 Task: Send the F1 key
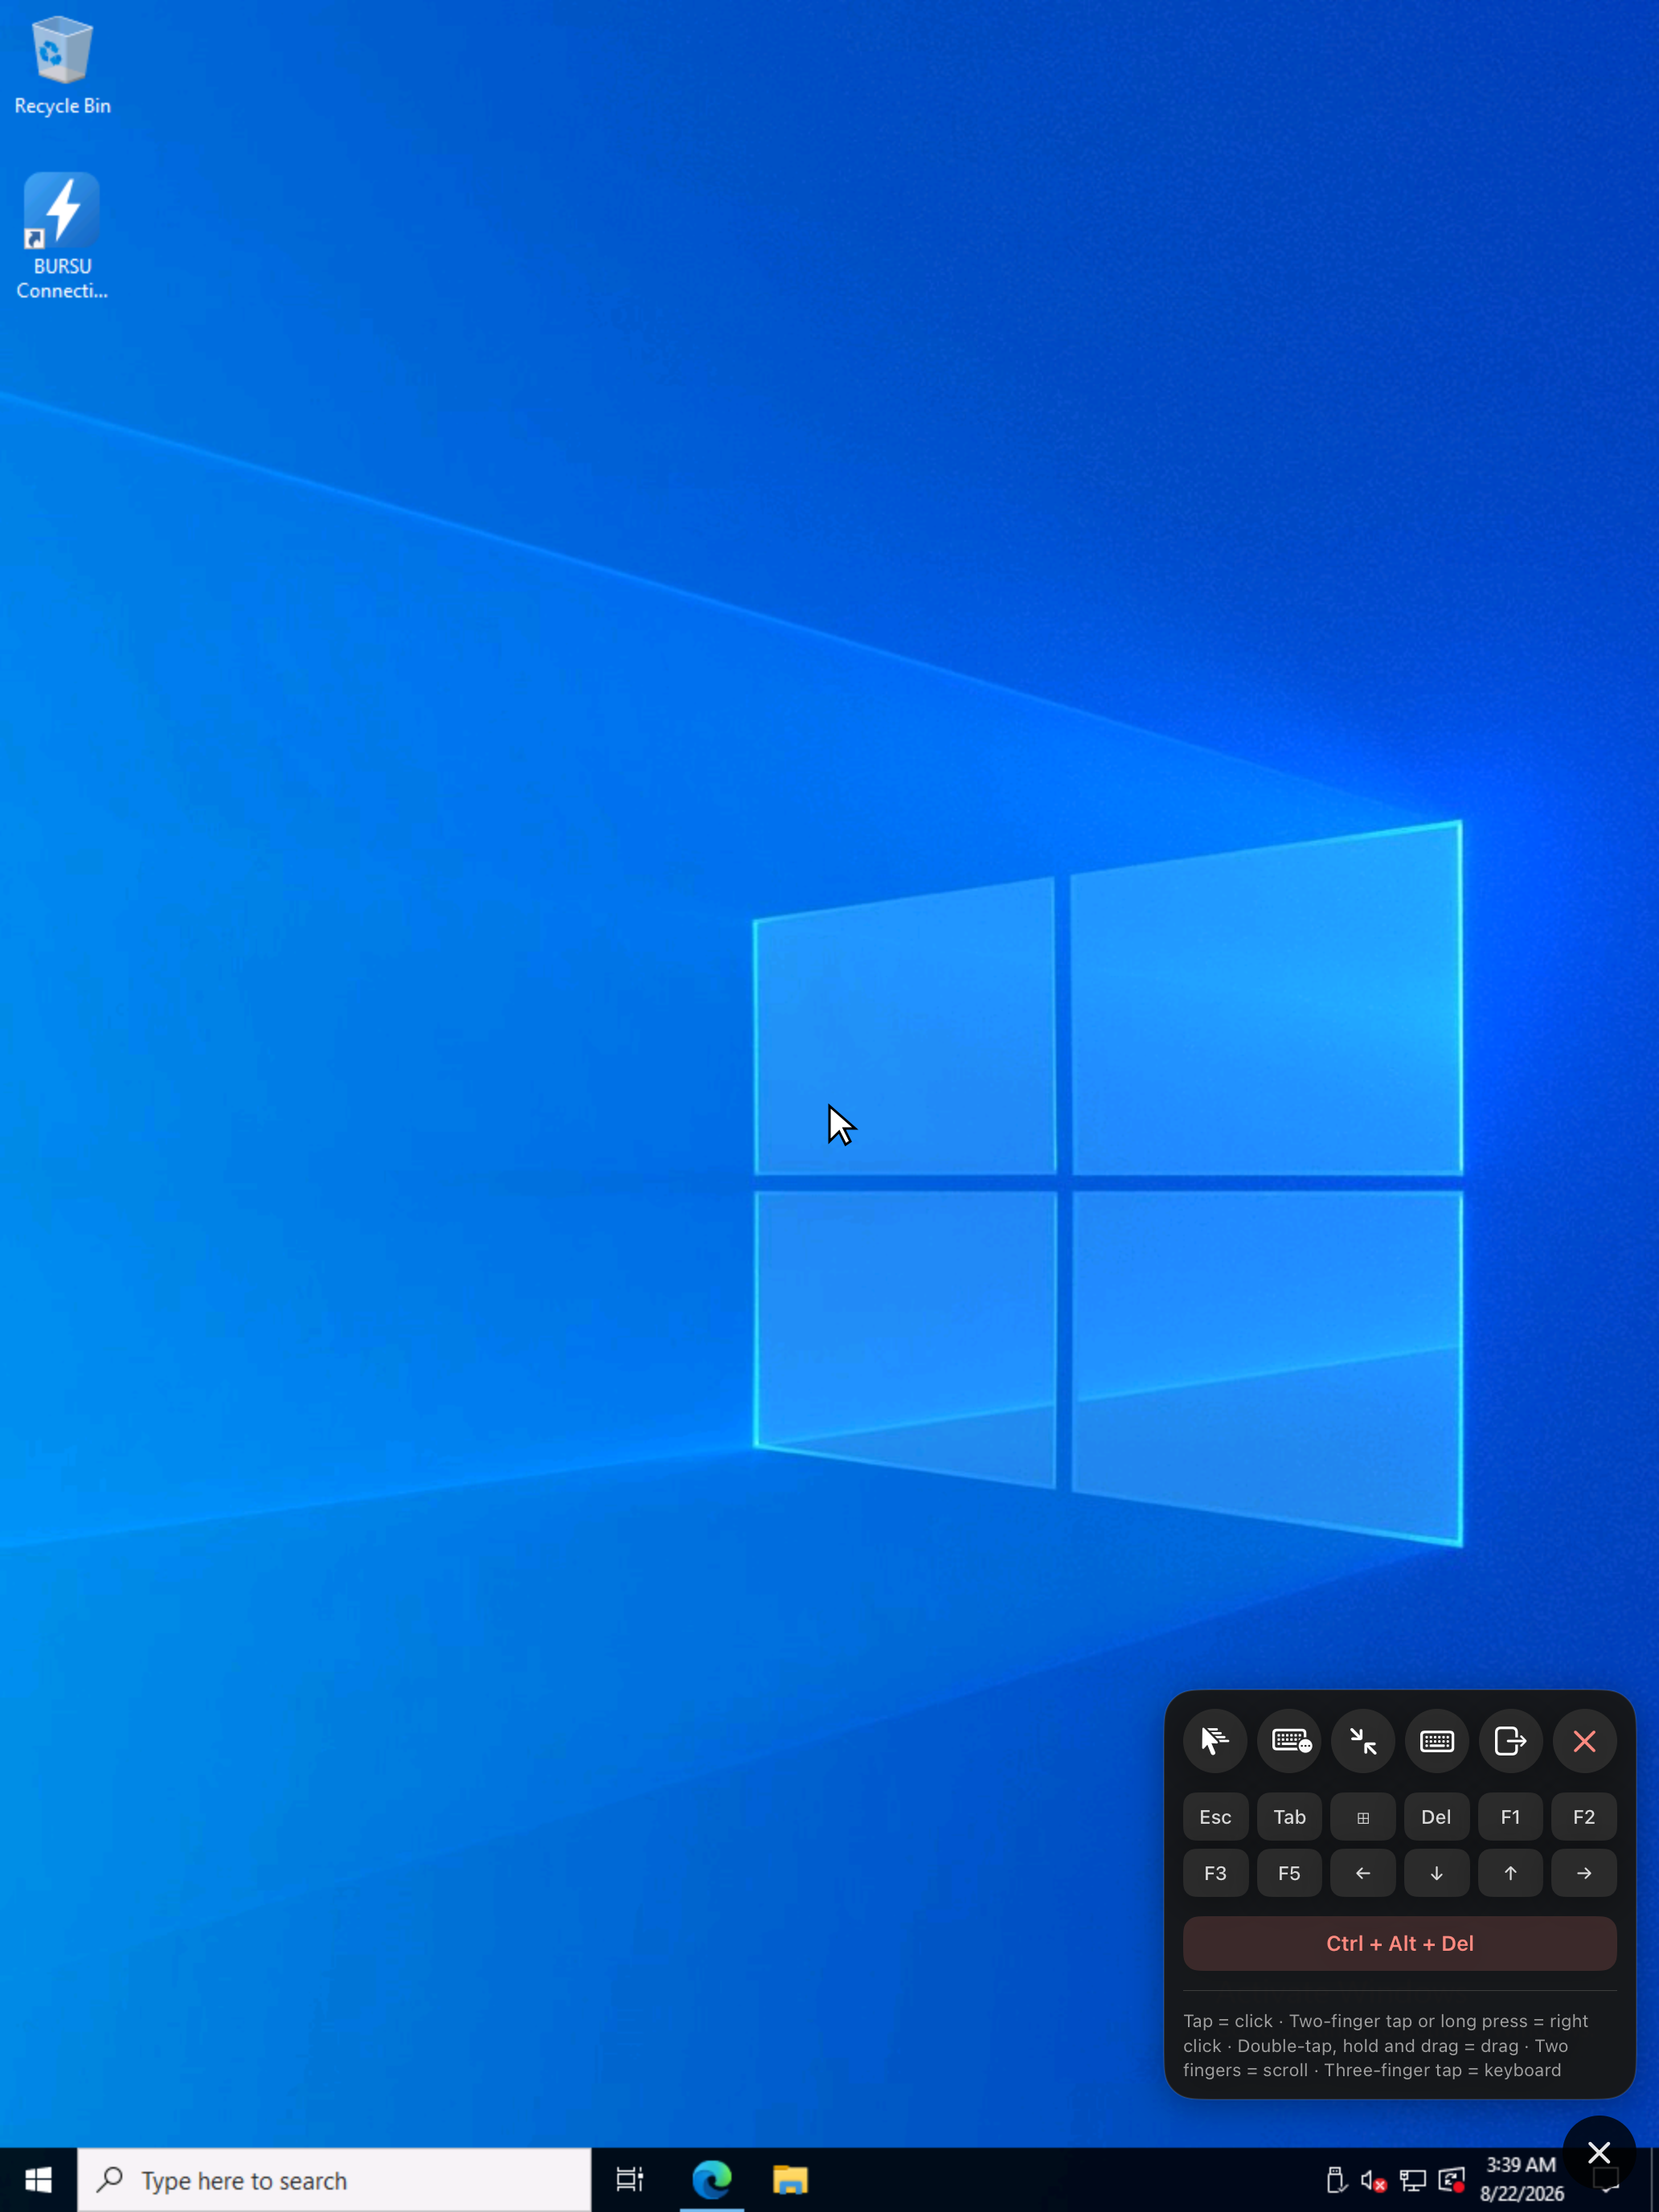coord(1510,1817)
